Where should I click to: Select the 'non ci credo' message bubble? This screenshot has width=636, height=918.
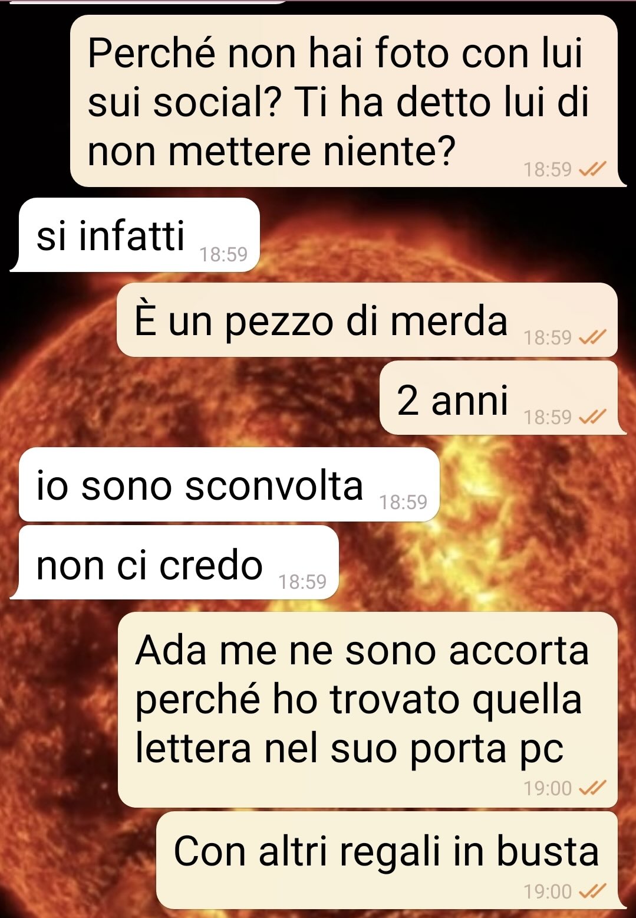tap(175, 562)
